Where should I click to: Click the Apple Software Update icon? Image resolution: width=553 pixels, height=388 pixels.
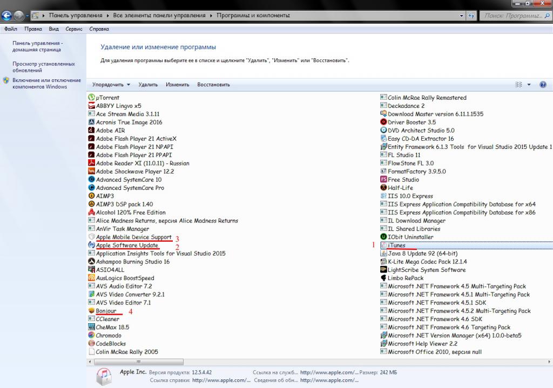pyautogui.click(x=91, y=246)
